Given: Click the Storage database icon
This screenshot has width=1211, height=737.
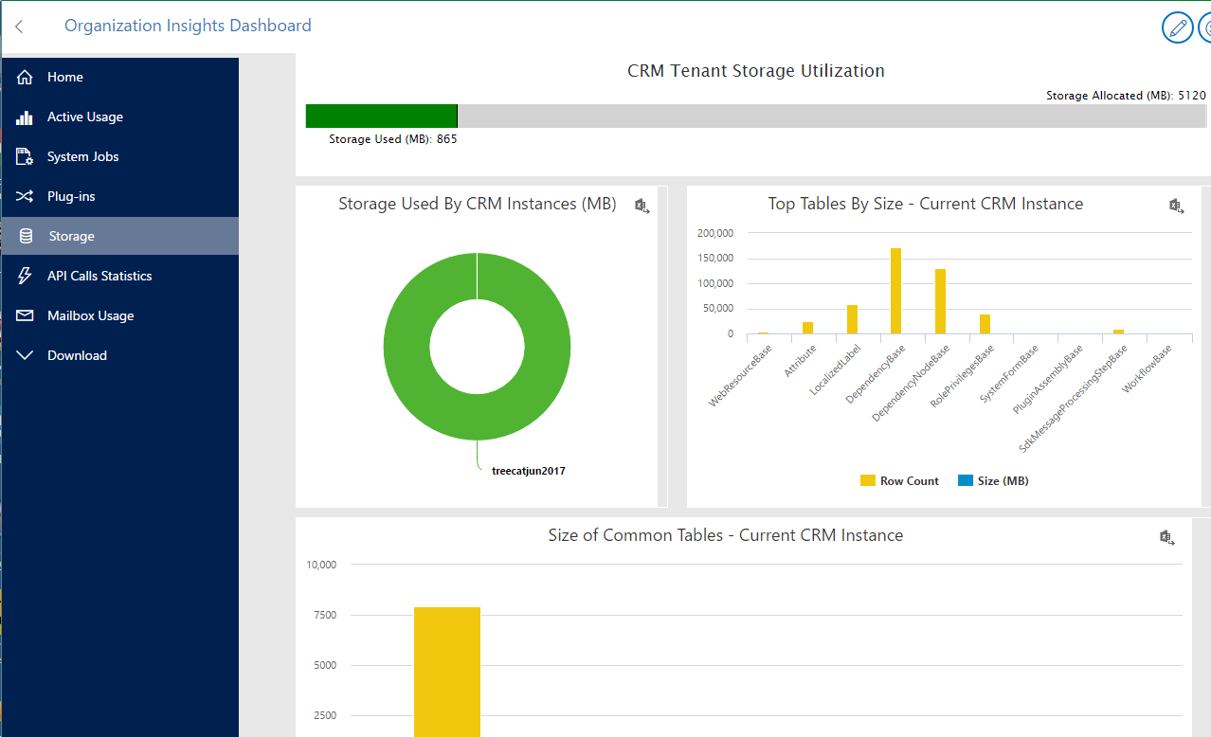Looking at the screenshot, I should point(26,236).
